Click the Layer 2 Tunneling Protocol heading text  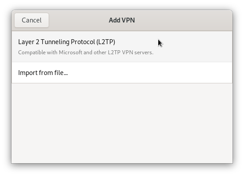coord(67,42)
